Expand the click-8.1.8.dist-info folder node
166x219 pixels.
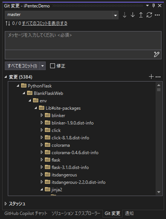(x=41, y=137)
